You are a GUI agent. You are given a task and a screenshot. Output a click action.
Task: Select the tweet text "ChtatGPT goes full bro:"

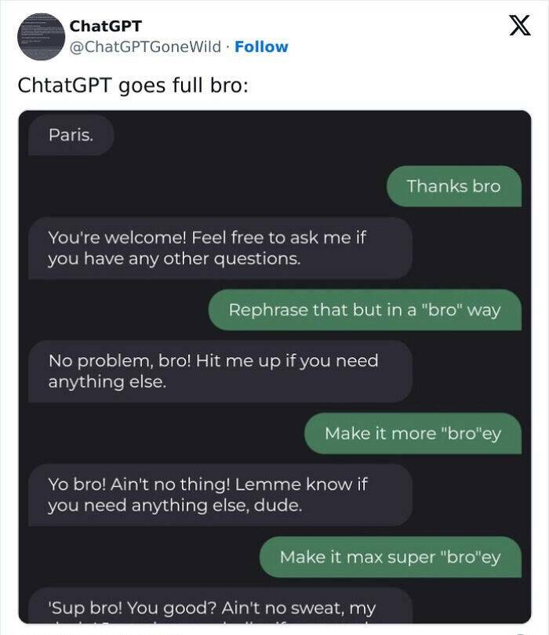pos(133,85)
